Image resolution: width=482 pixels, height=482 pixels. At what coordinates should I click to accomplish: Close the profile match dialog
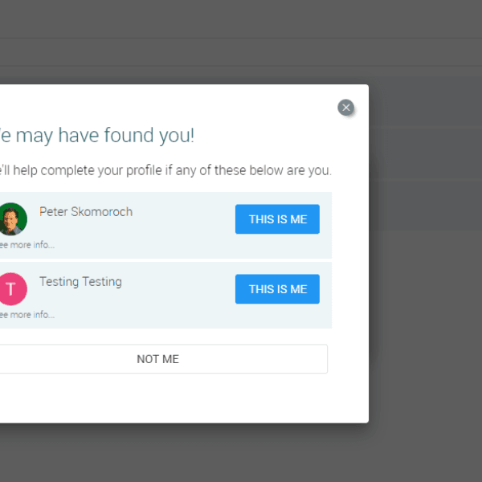[345, 108]
